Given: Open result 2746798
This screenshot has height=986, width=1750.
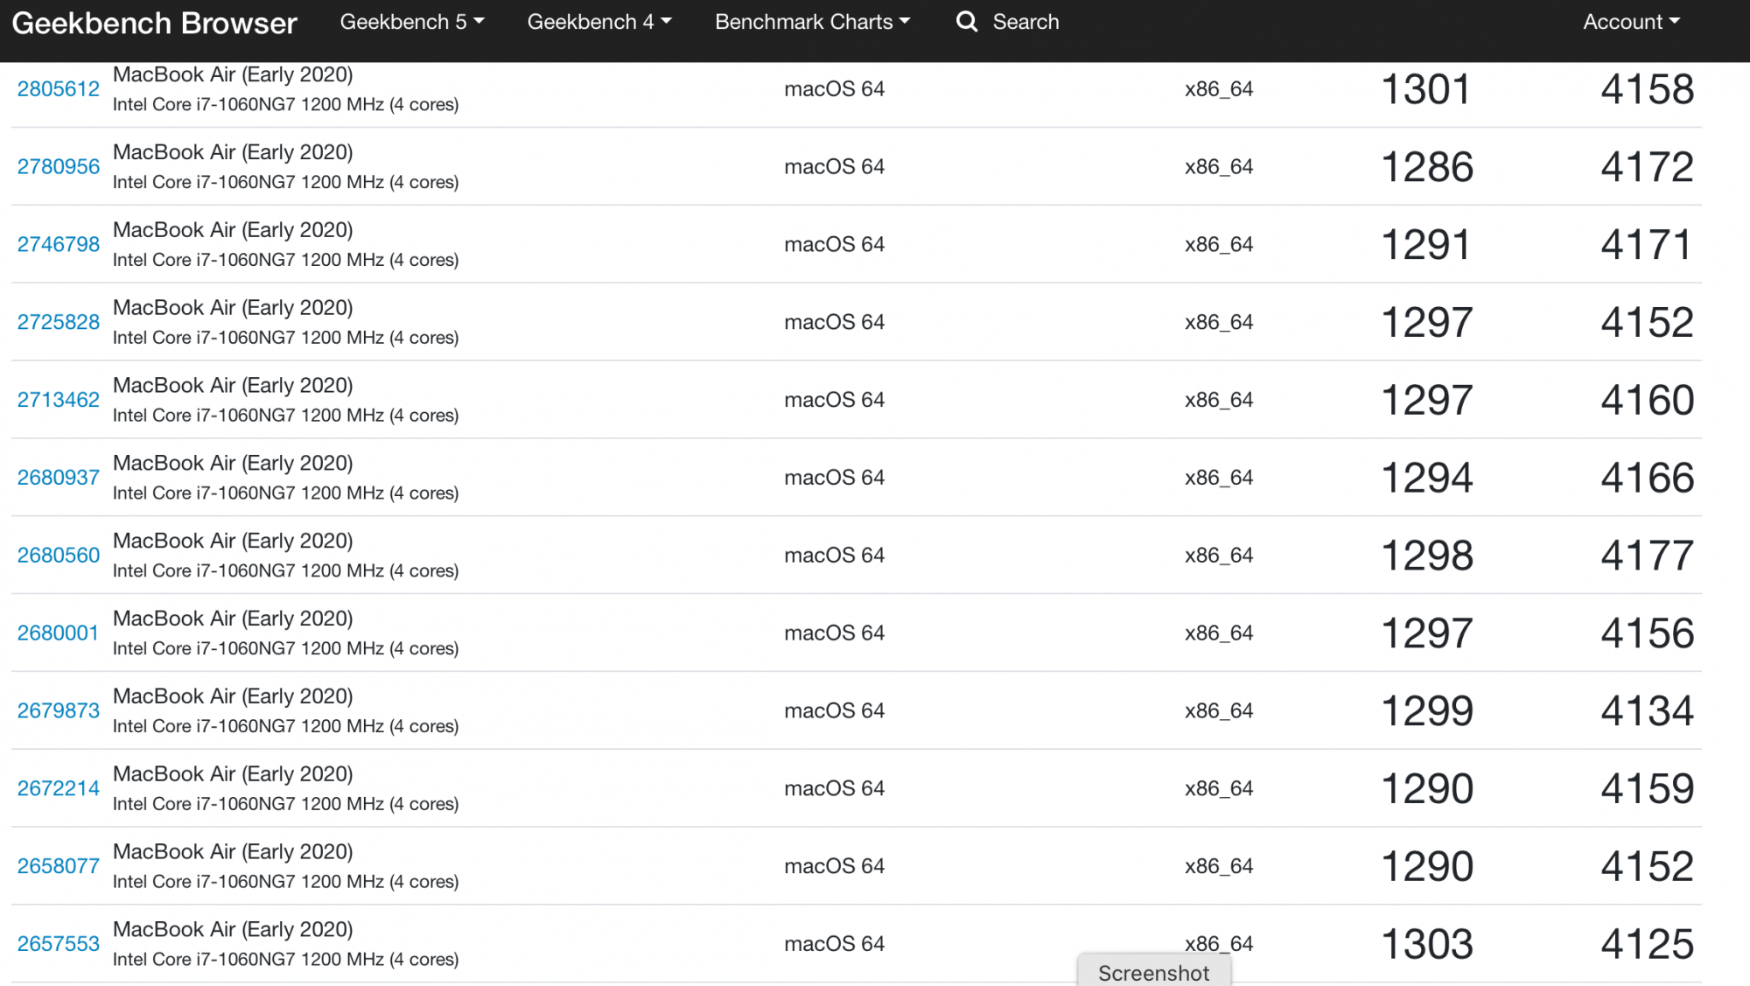Looking at the screenshot, I should coord(59,245).
